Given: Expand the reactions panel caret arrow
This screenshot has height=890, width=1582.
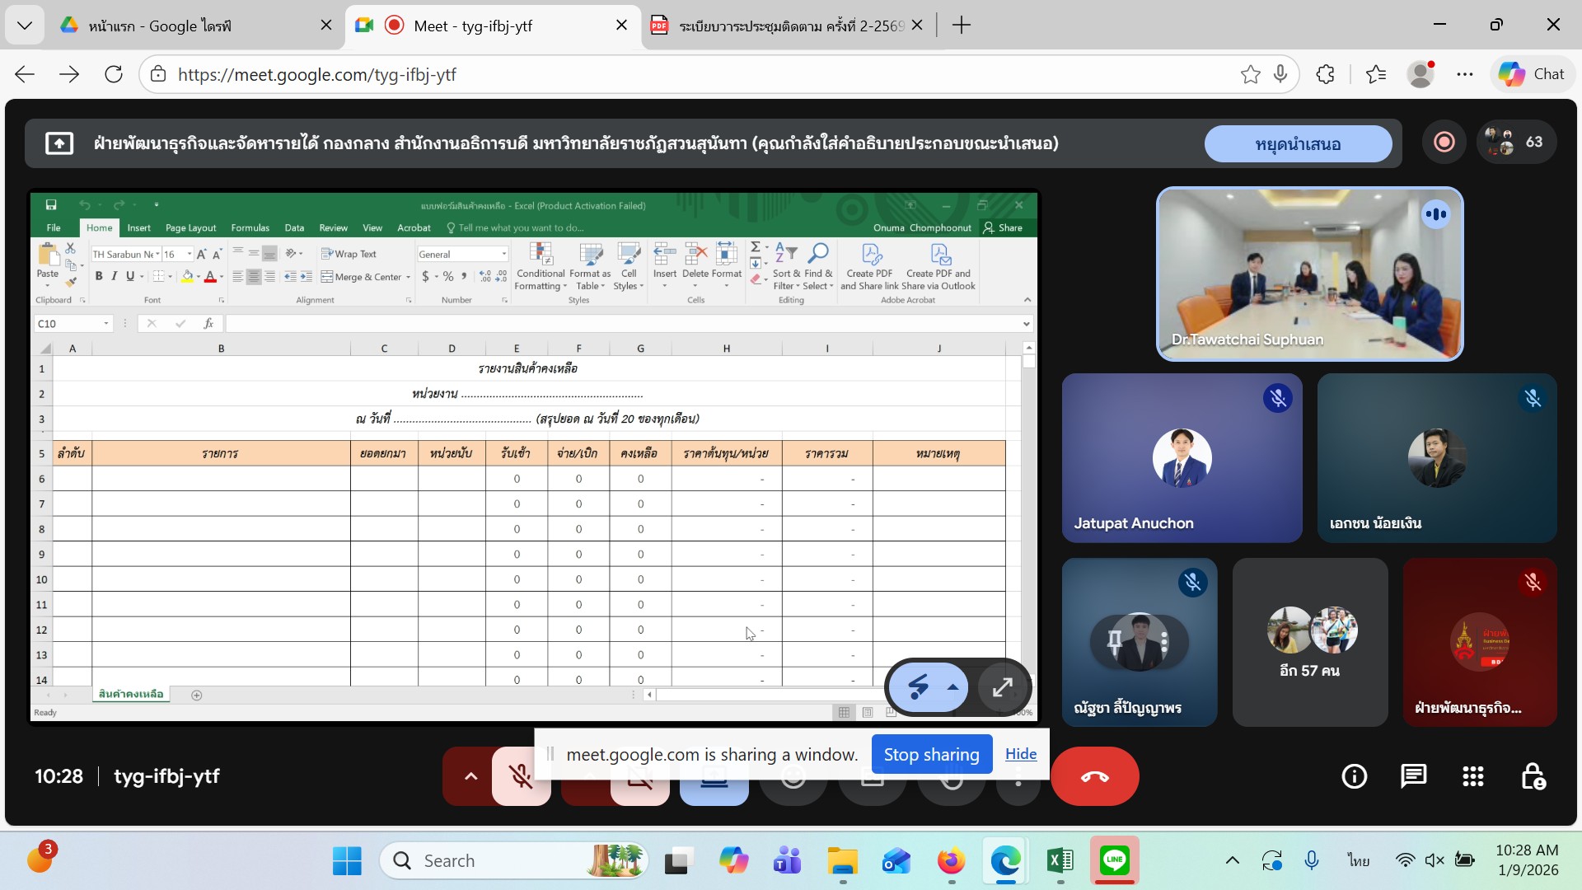Looking at the screenshot, I should [x=952, y=687].
